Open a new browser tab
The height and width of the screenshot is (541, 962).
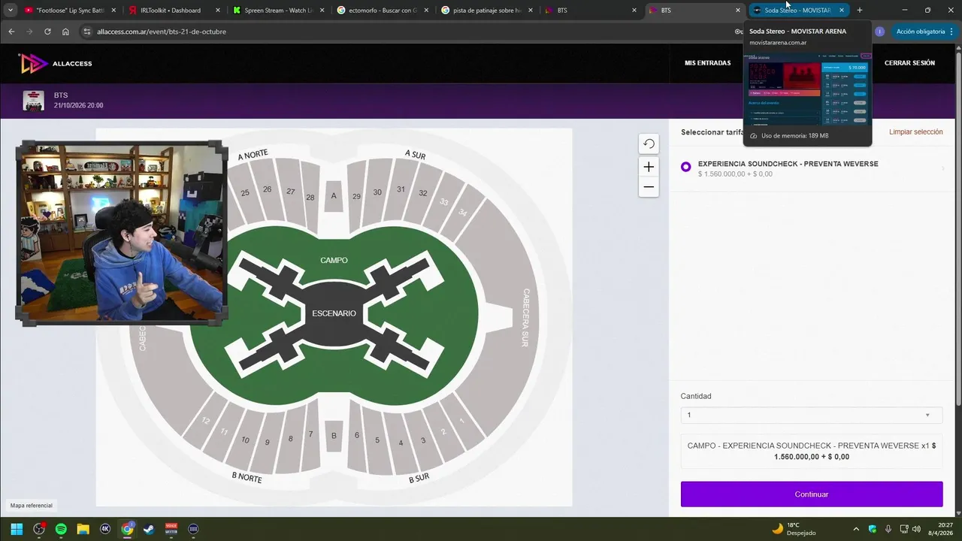[860, 11]
